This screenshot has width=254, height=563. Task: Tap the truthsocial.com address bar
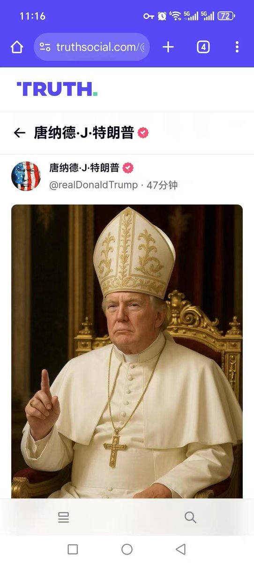coord(92,47)
